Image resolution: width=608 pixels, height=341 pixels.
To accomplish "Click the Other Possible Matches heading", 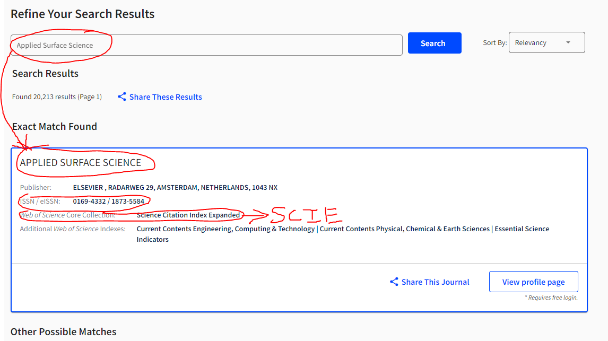I will (63, 331).
